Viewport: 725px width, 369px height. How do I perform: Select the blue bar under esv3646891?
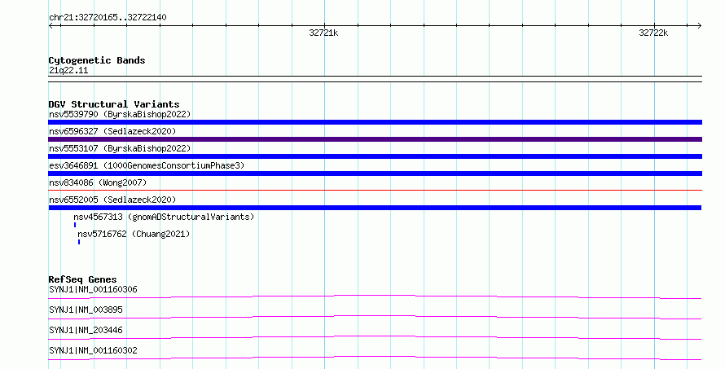tap(375, 174)
